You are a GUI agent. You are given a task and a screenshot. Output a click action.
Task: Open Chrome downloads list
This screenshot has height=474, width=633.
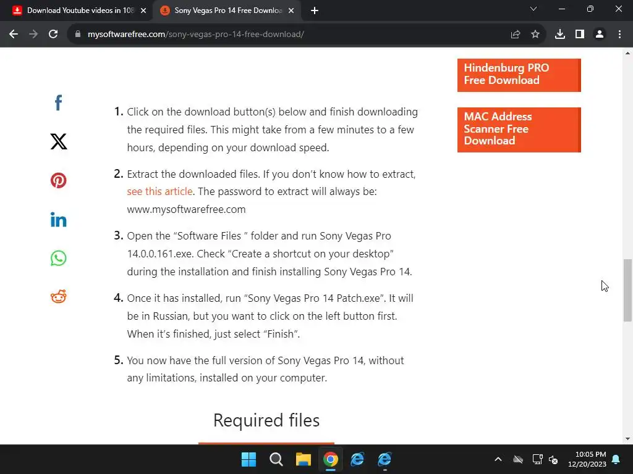click(x=560, y=35)
